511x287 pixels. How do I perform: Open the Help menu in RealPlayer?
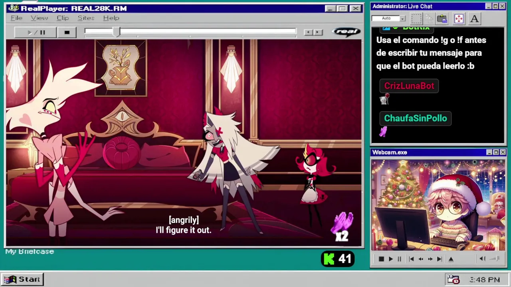tap(111, 18)
